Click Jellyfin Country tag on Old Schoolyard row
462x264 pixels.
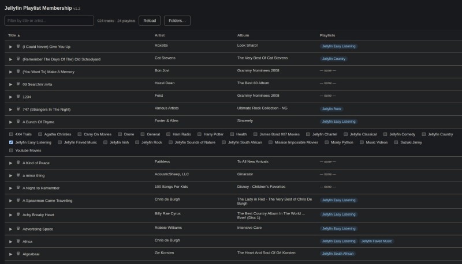click(334, 59)
